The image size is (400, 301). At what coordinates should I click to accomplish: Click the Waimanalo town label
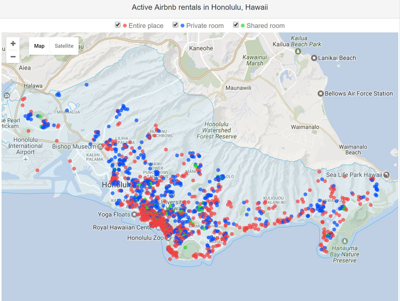point(305,127)
